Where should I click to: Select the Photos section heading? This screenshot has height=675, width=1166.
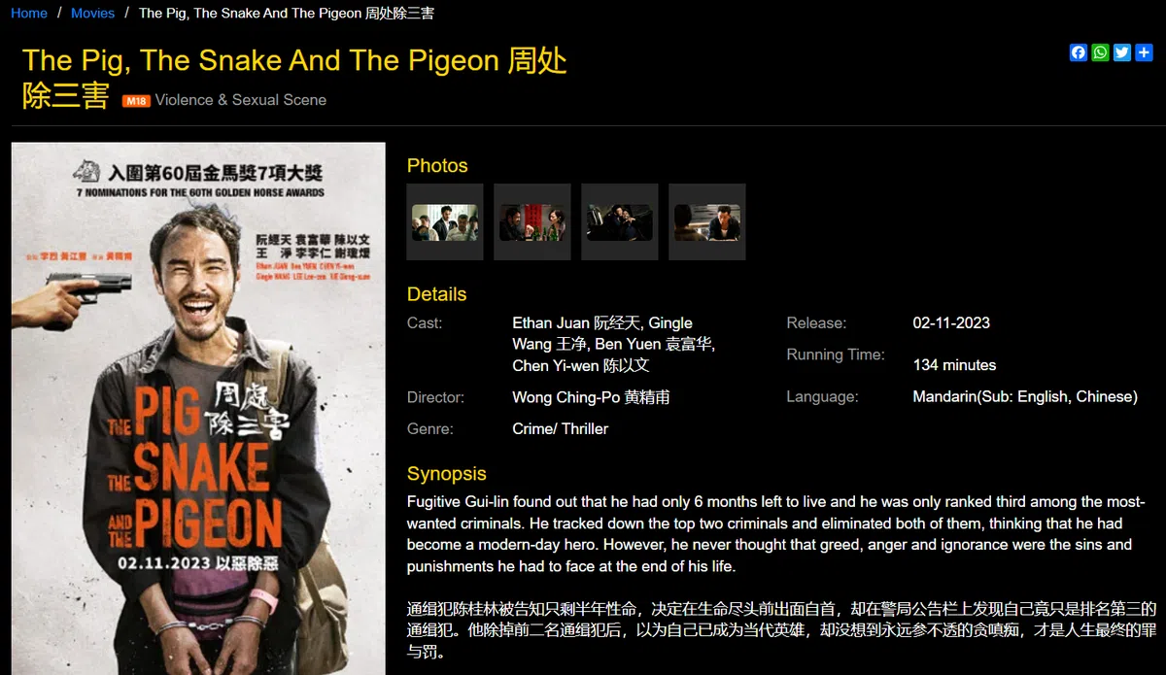click(437, 165)
